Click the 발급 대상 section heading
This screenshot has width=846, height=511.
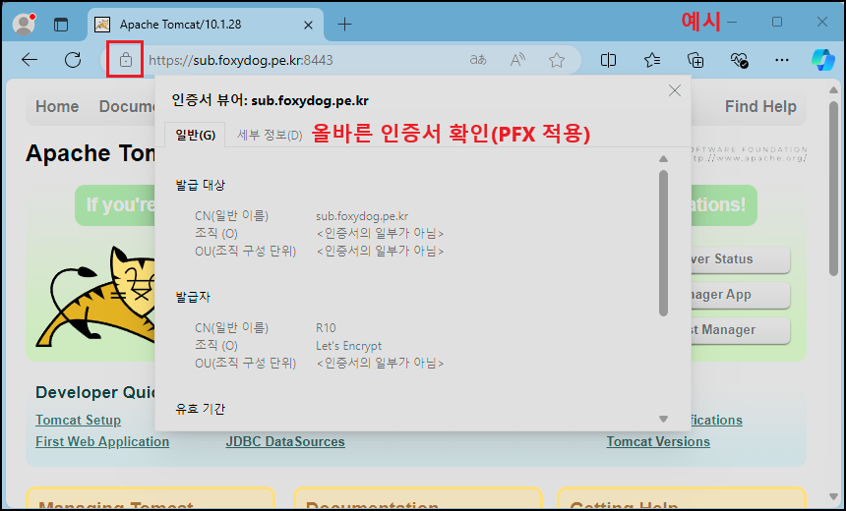[200, 186]
